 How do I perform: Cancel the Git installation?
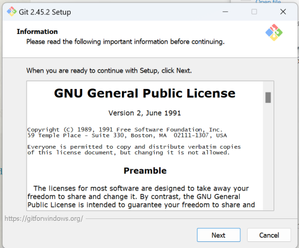tap(269, 235)
